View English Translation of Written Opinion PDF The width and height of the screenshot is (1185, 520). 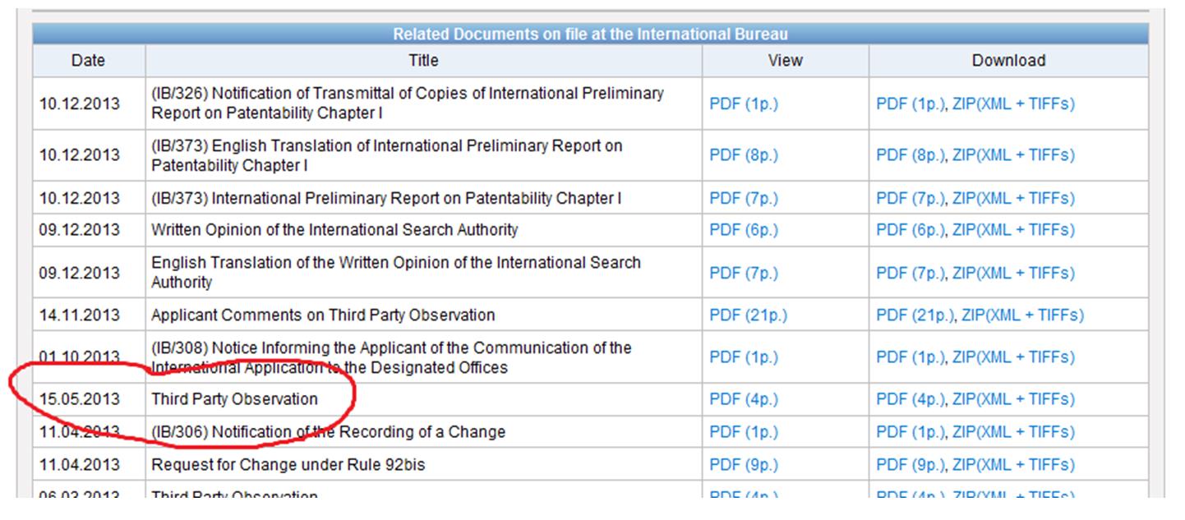743,273
